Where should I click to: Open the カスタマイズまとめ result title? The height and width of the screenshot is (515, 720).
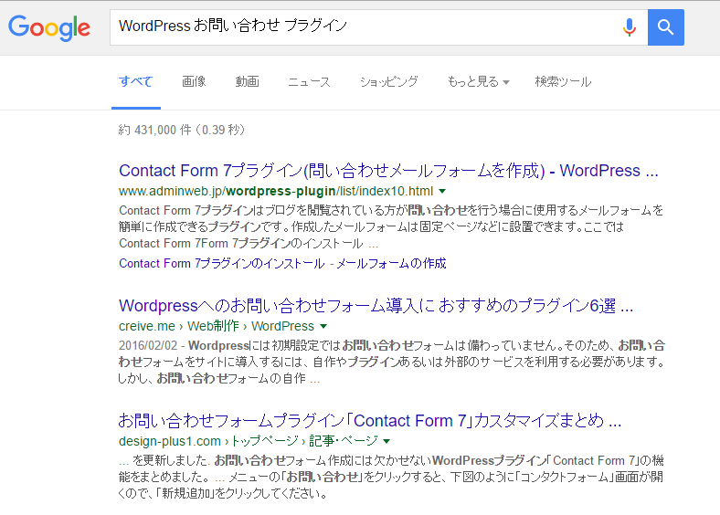(x=370, y=421)
